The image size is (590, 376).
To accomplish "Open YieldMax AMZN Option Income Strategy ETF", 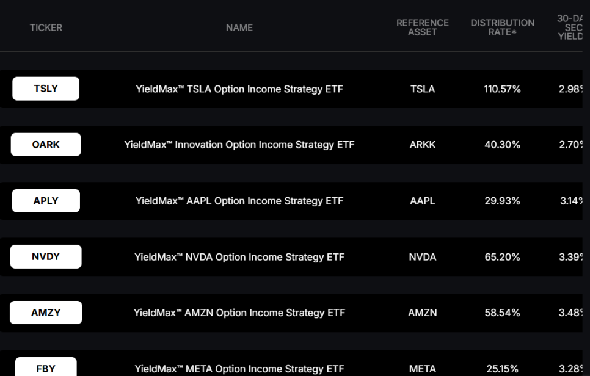I will (x=239, y=313).
